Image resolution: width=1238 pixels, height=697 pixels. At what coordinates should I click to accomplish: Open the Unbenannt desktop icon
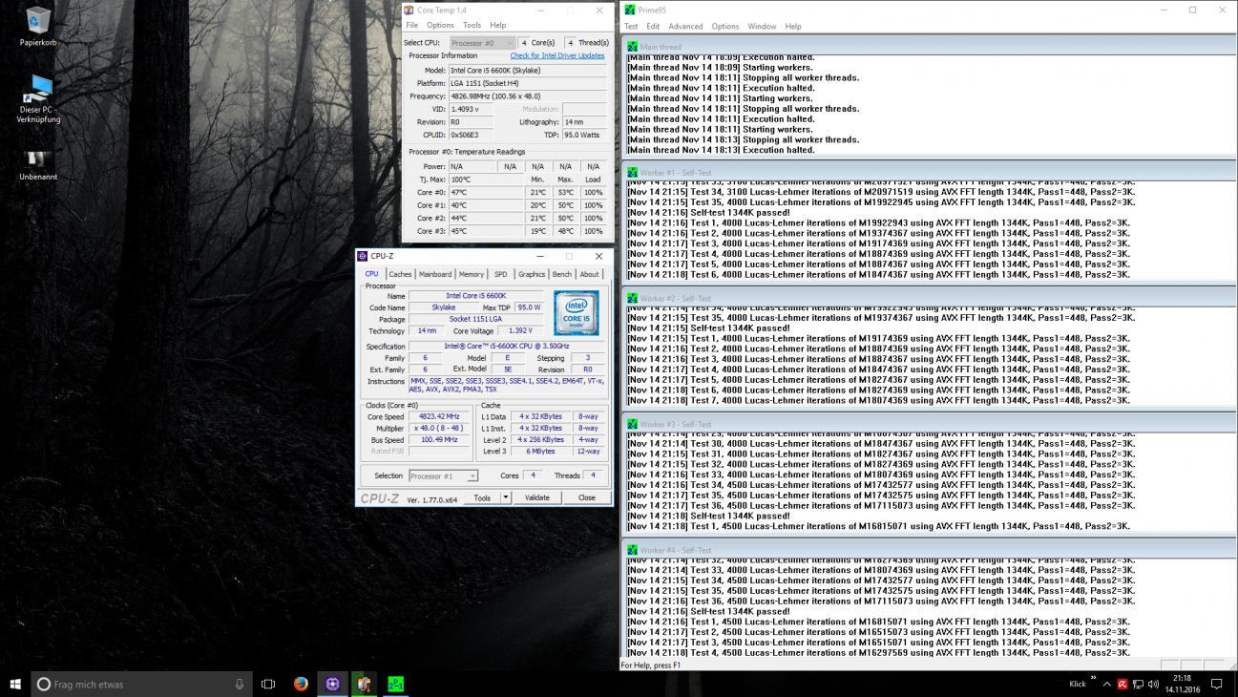coord(37,158)
